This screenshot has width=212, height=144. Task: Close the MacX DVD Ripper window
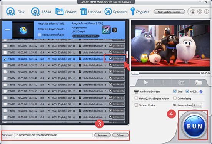[x=205, y=2]
